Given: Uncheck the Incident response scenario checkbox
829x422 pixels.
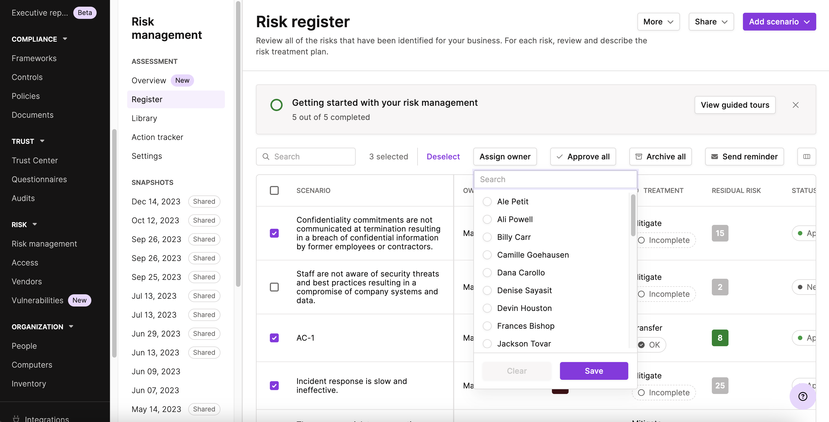Looking at the screenshot, I should point(274,385).
